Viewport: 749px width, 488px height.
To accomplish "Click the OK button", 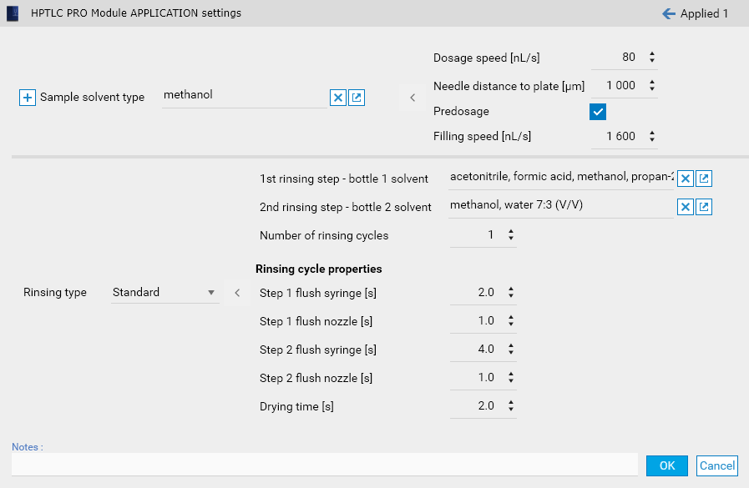I will (x=666, y=465).
